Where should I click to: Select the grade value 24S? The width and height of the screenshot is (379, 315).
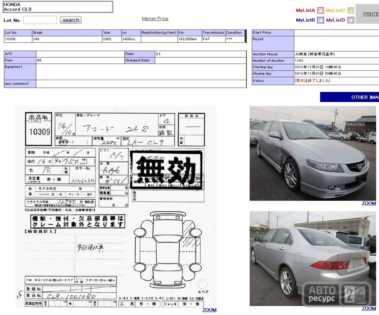36,39
